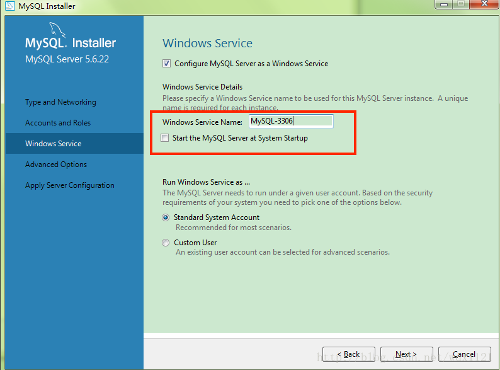Click the Run Windows Service as ... label
Viewport: 500px width, 370px height.
click(206, 182)
